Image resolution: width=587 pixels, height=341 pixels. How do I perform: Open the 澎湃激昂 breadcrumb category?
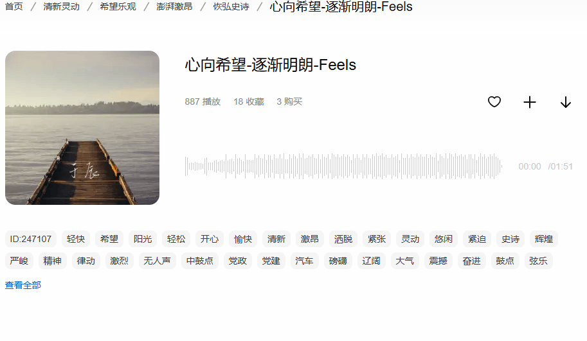point(174,6)
